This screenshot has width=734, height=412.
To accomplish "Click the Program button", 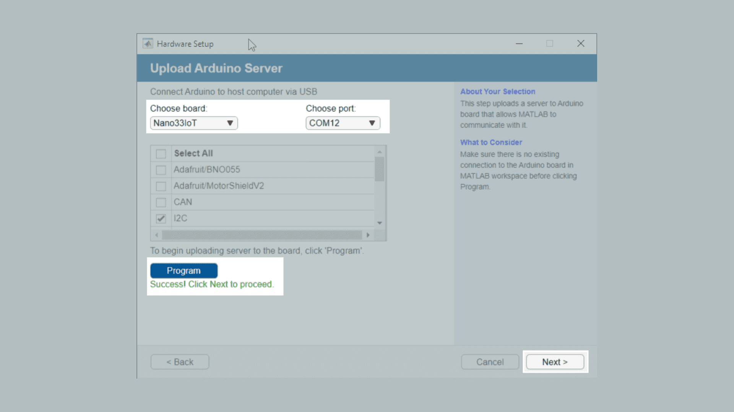I will tap(184, 270).
